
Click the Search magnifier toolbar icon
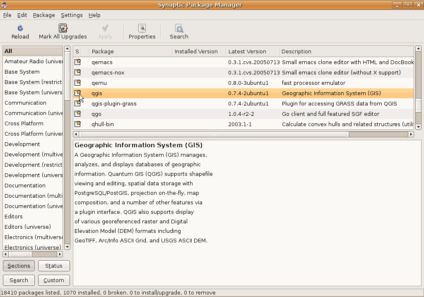click(179, 28)
